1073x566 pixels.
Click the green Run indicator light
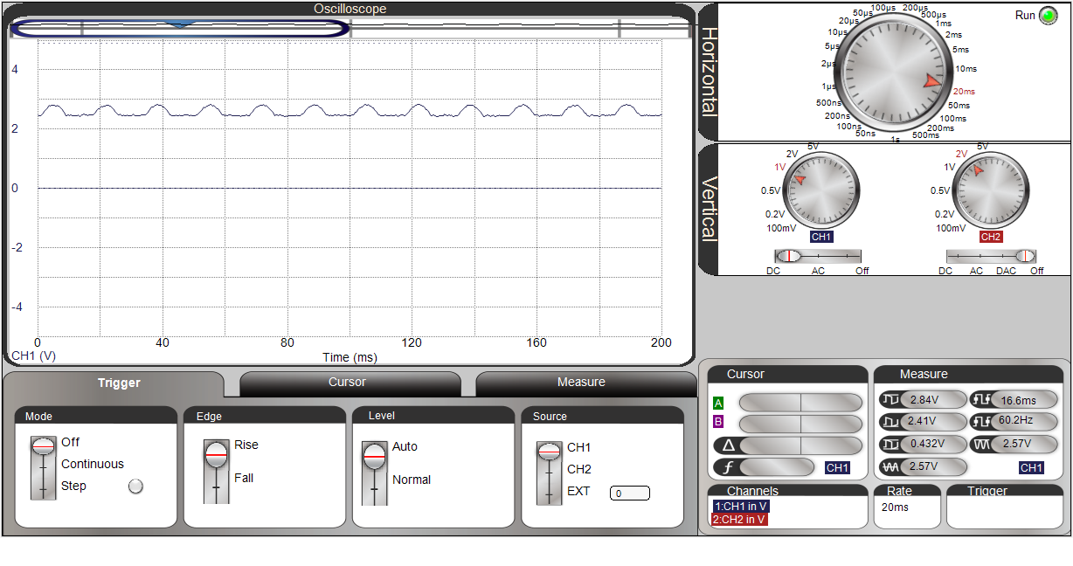[1047, 16]
